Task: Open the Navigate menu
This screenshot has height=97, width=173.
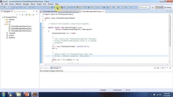Action: pos(26,4)
